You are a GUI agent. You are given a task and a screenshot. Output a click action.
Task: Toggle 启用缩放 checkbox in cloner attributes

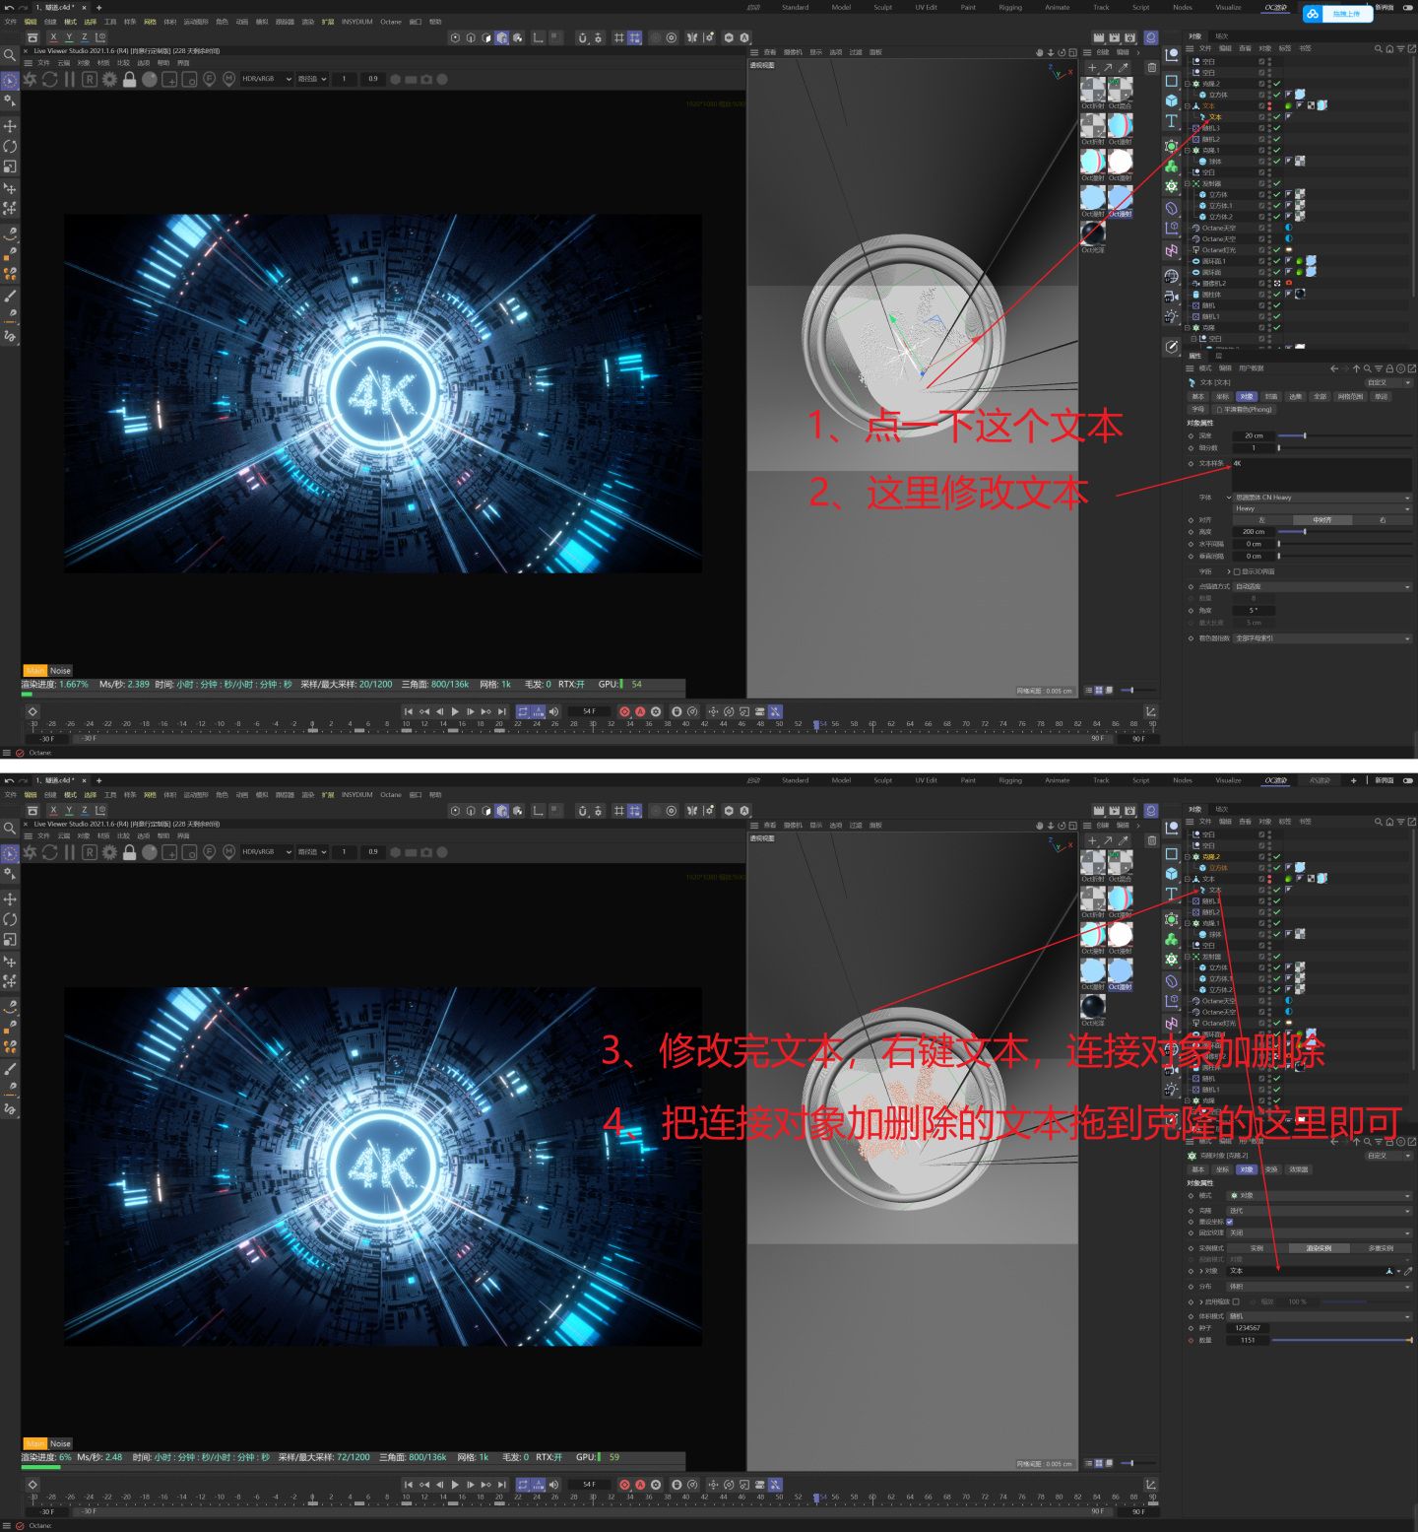point(1236,1301)
